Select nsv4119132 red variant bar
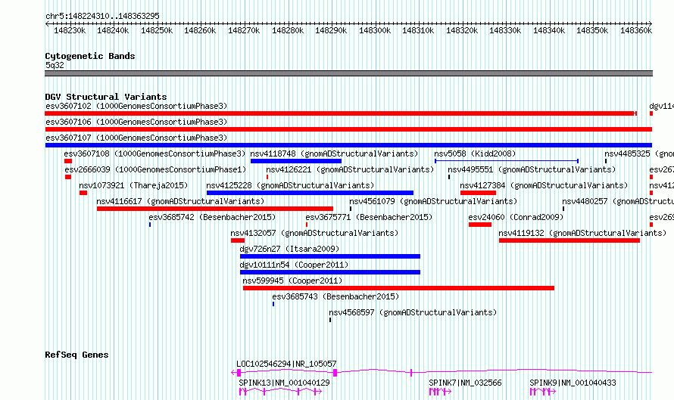 [x=569, y=240]
